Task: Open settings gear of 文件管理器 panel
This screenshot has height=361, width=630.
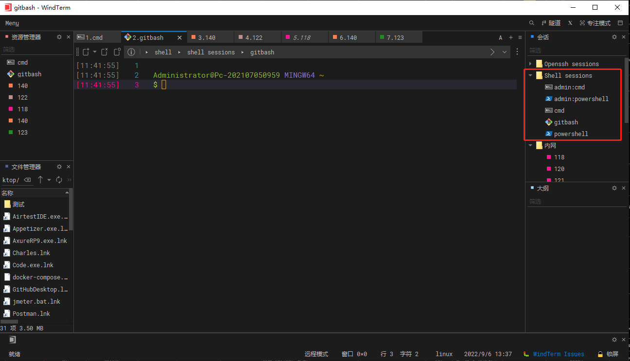Action: click(x=59, y=167)
